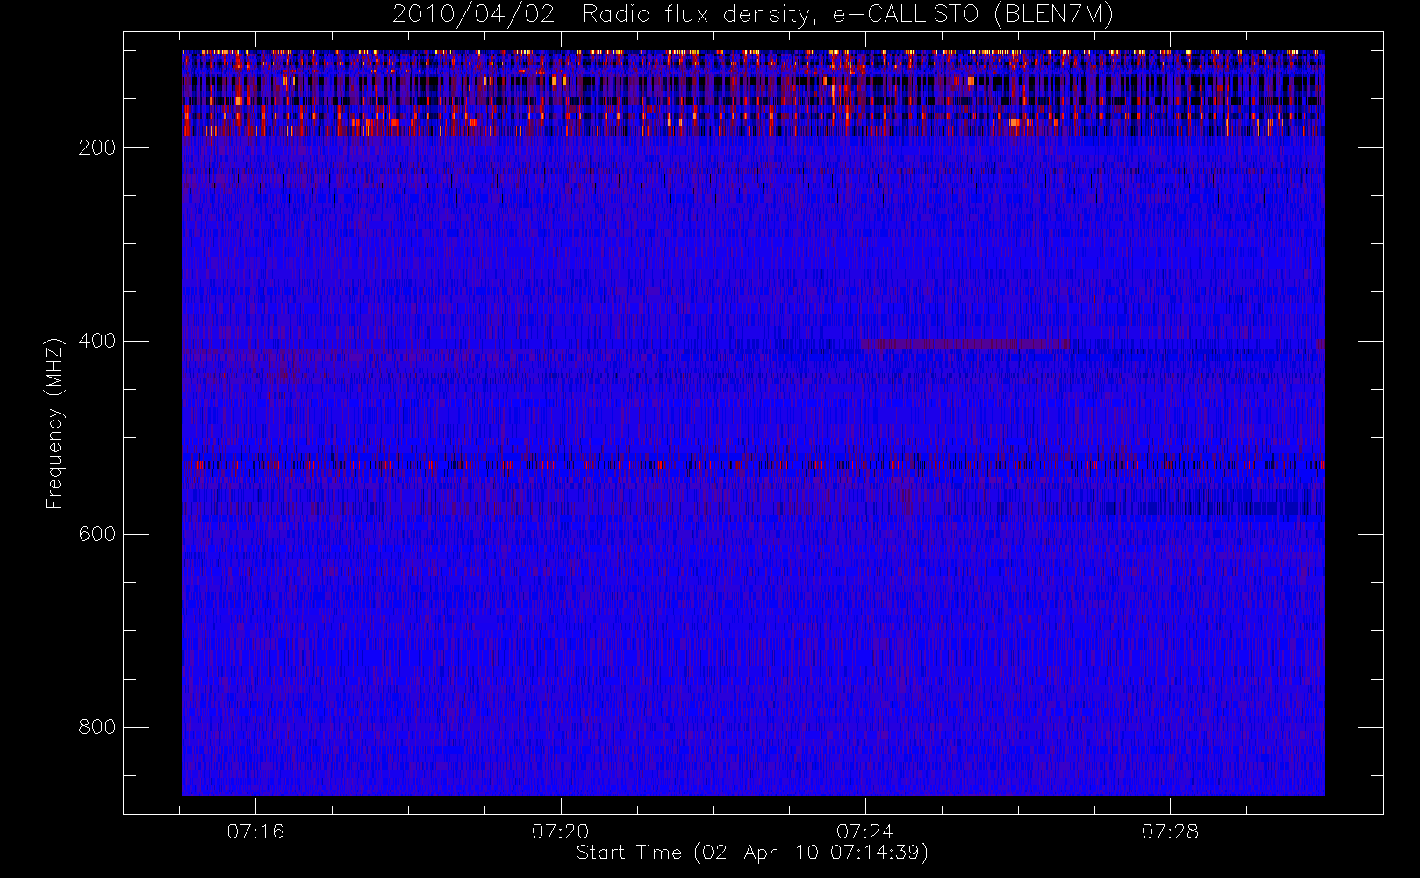Click the 07:16 time tick label
Image resolution: width=1420 pixels, height=878 pixels.
[x=255, y=831]
